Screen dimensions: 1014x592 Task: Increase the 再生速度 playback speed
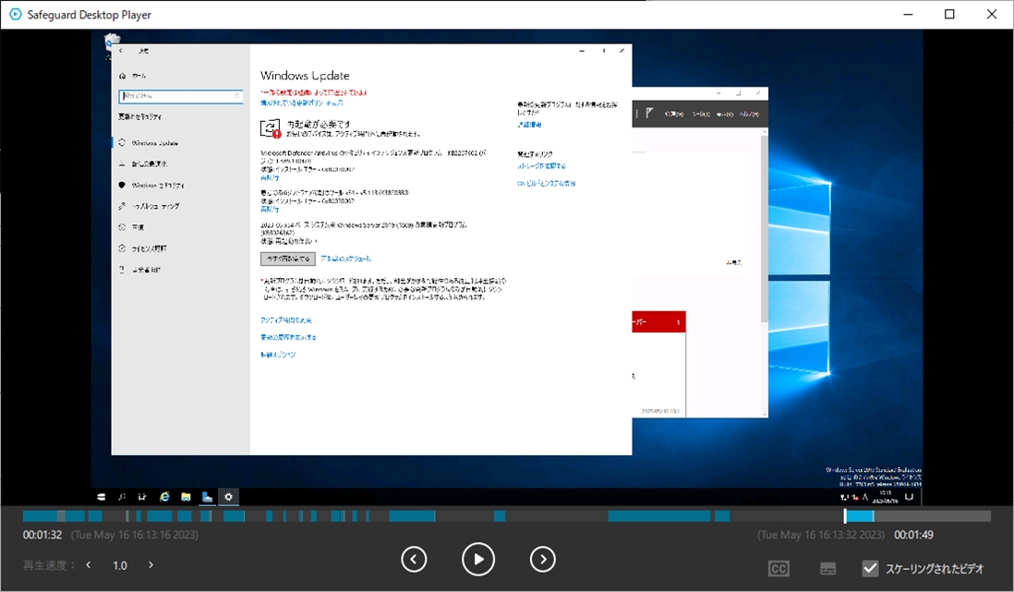(x=151, y=565)
